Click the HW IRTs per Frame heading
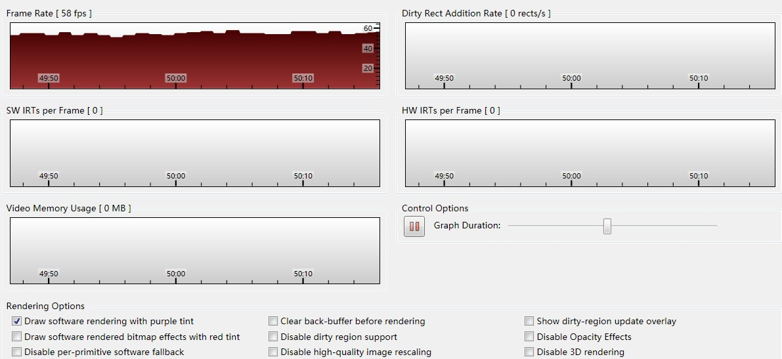The width and height of the screenshot is (782, 359). click(x=451, y=111)
